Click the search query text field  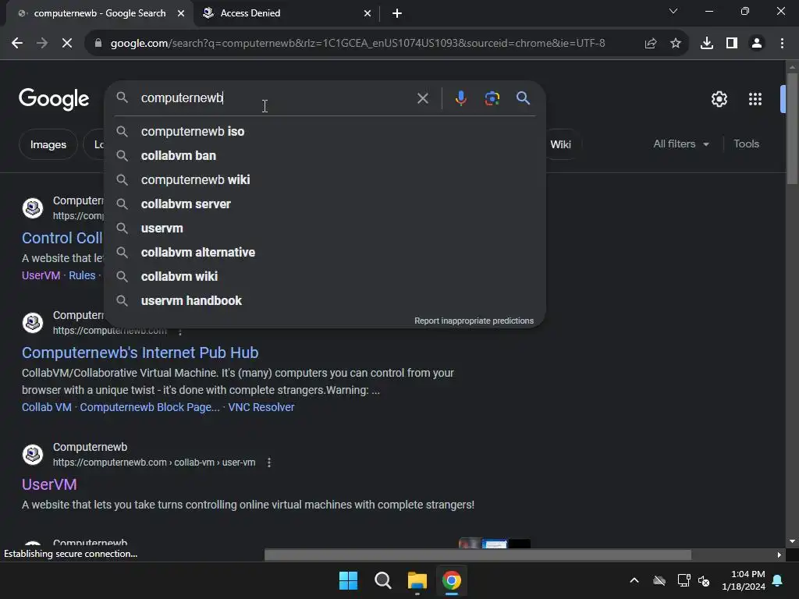(x=275, y=97)
